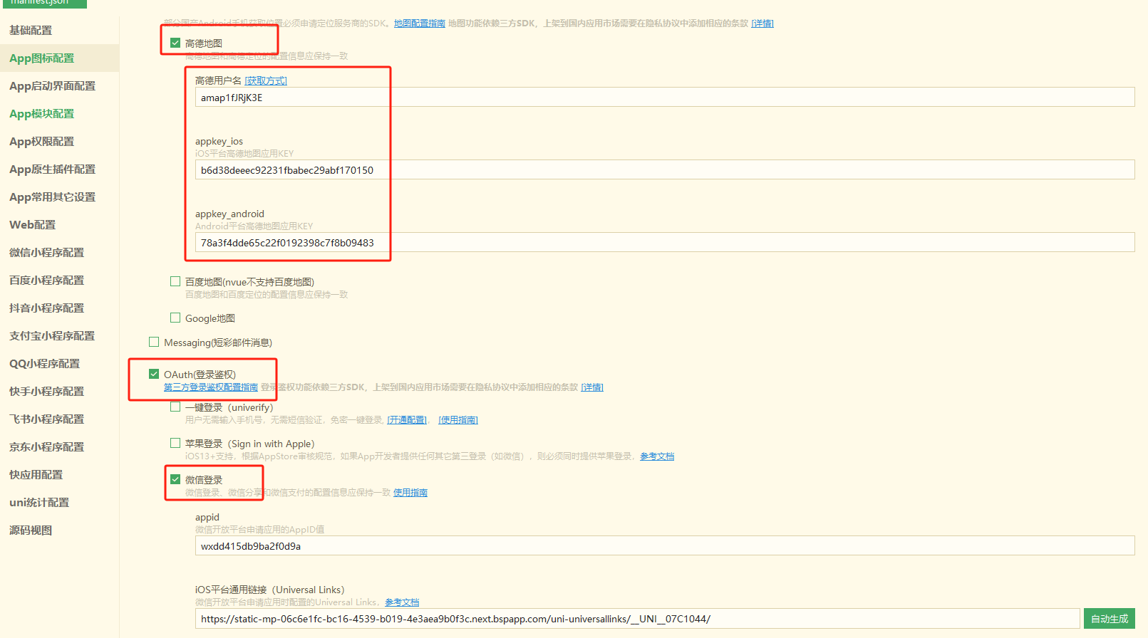
Task: Go to 微信小程序配置 section
Action: [46, 252]
